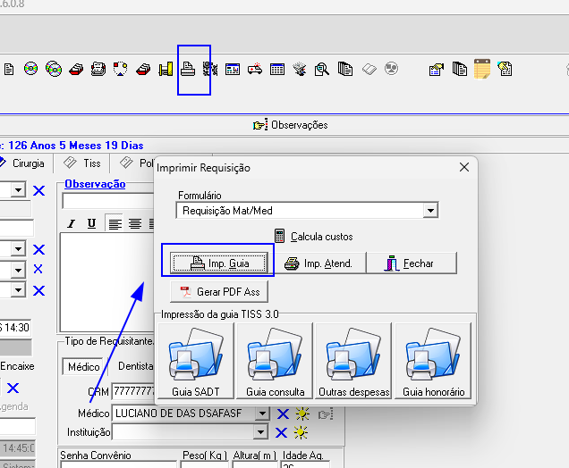Viewport: 569px width, 468px height.
Task: Click the Idade Aq. input field
Action: 305,464
